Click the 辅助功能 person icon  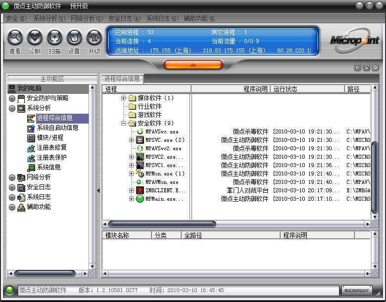point(21,207)
